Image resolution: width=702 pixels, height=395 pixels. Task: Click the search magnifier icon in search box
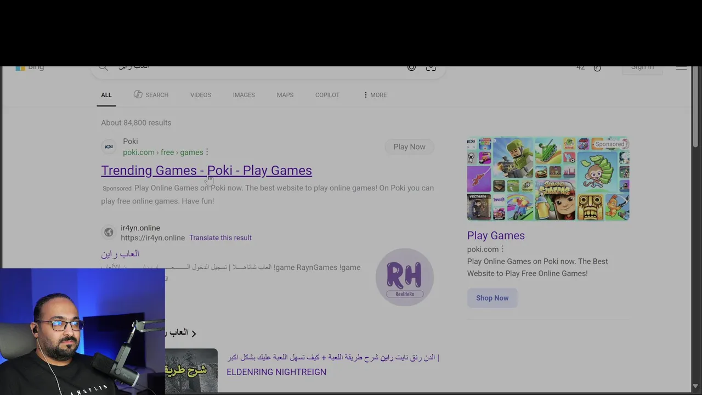point(103,67)
